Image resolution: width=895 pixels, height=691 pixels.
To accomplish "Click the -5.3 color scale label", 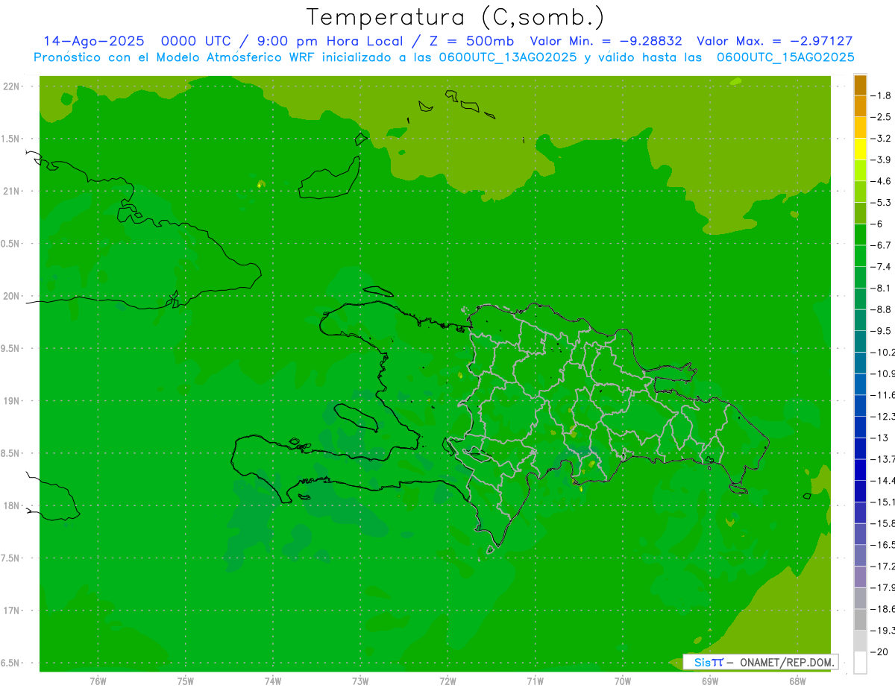I will (881, 202).
